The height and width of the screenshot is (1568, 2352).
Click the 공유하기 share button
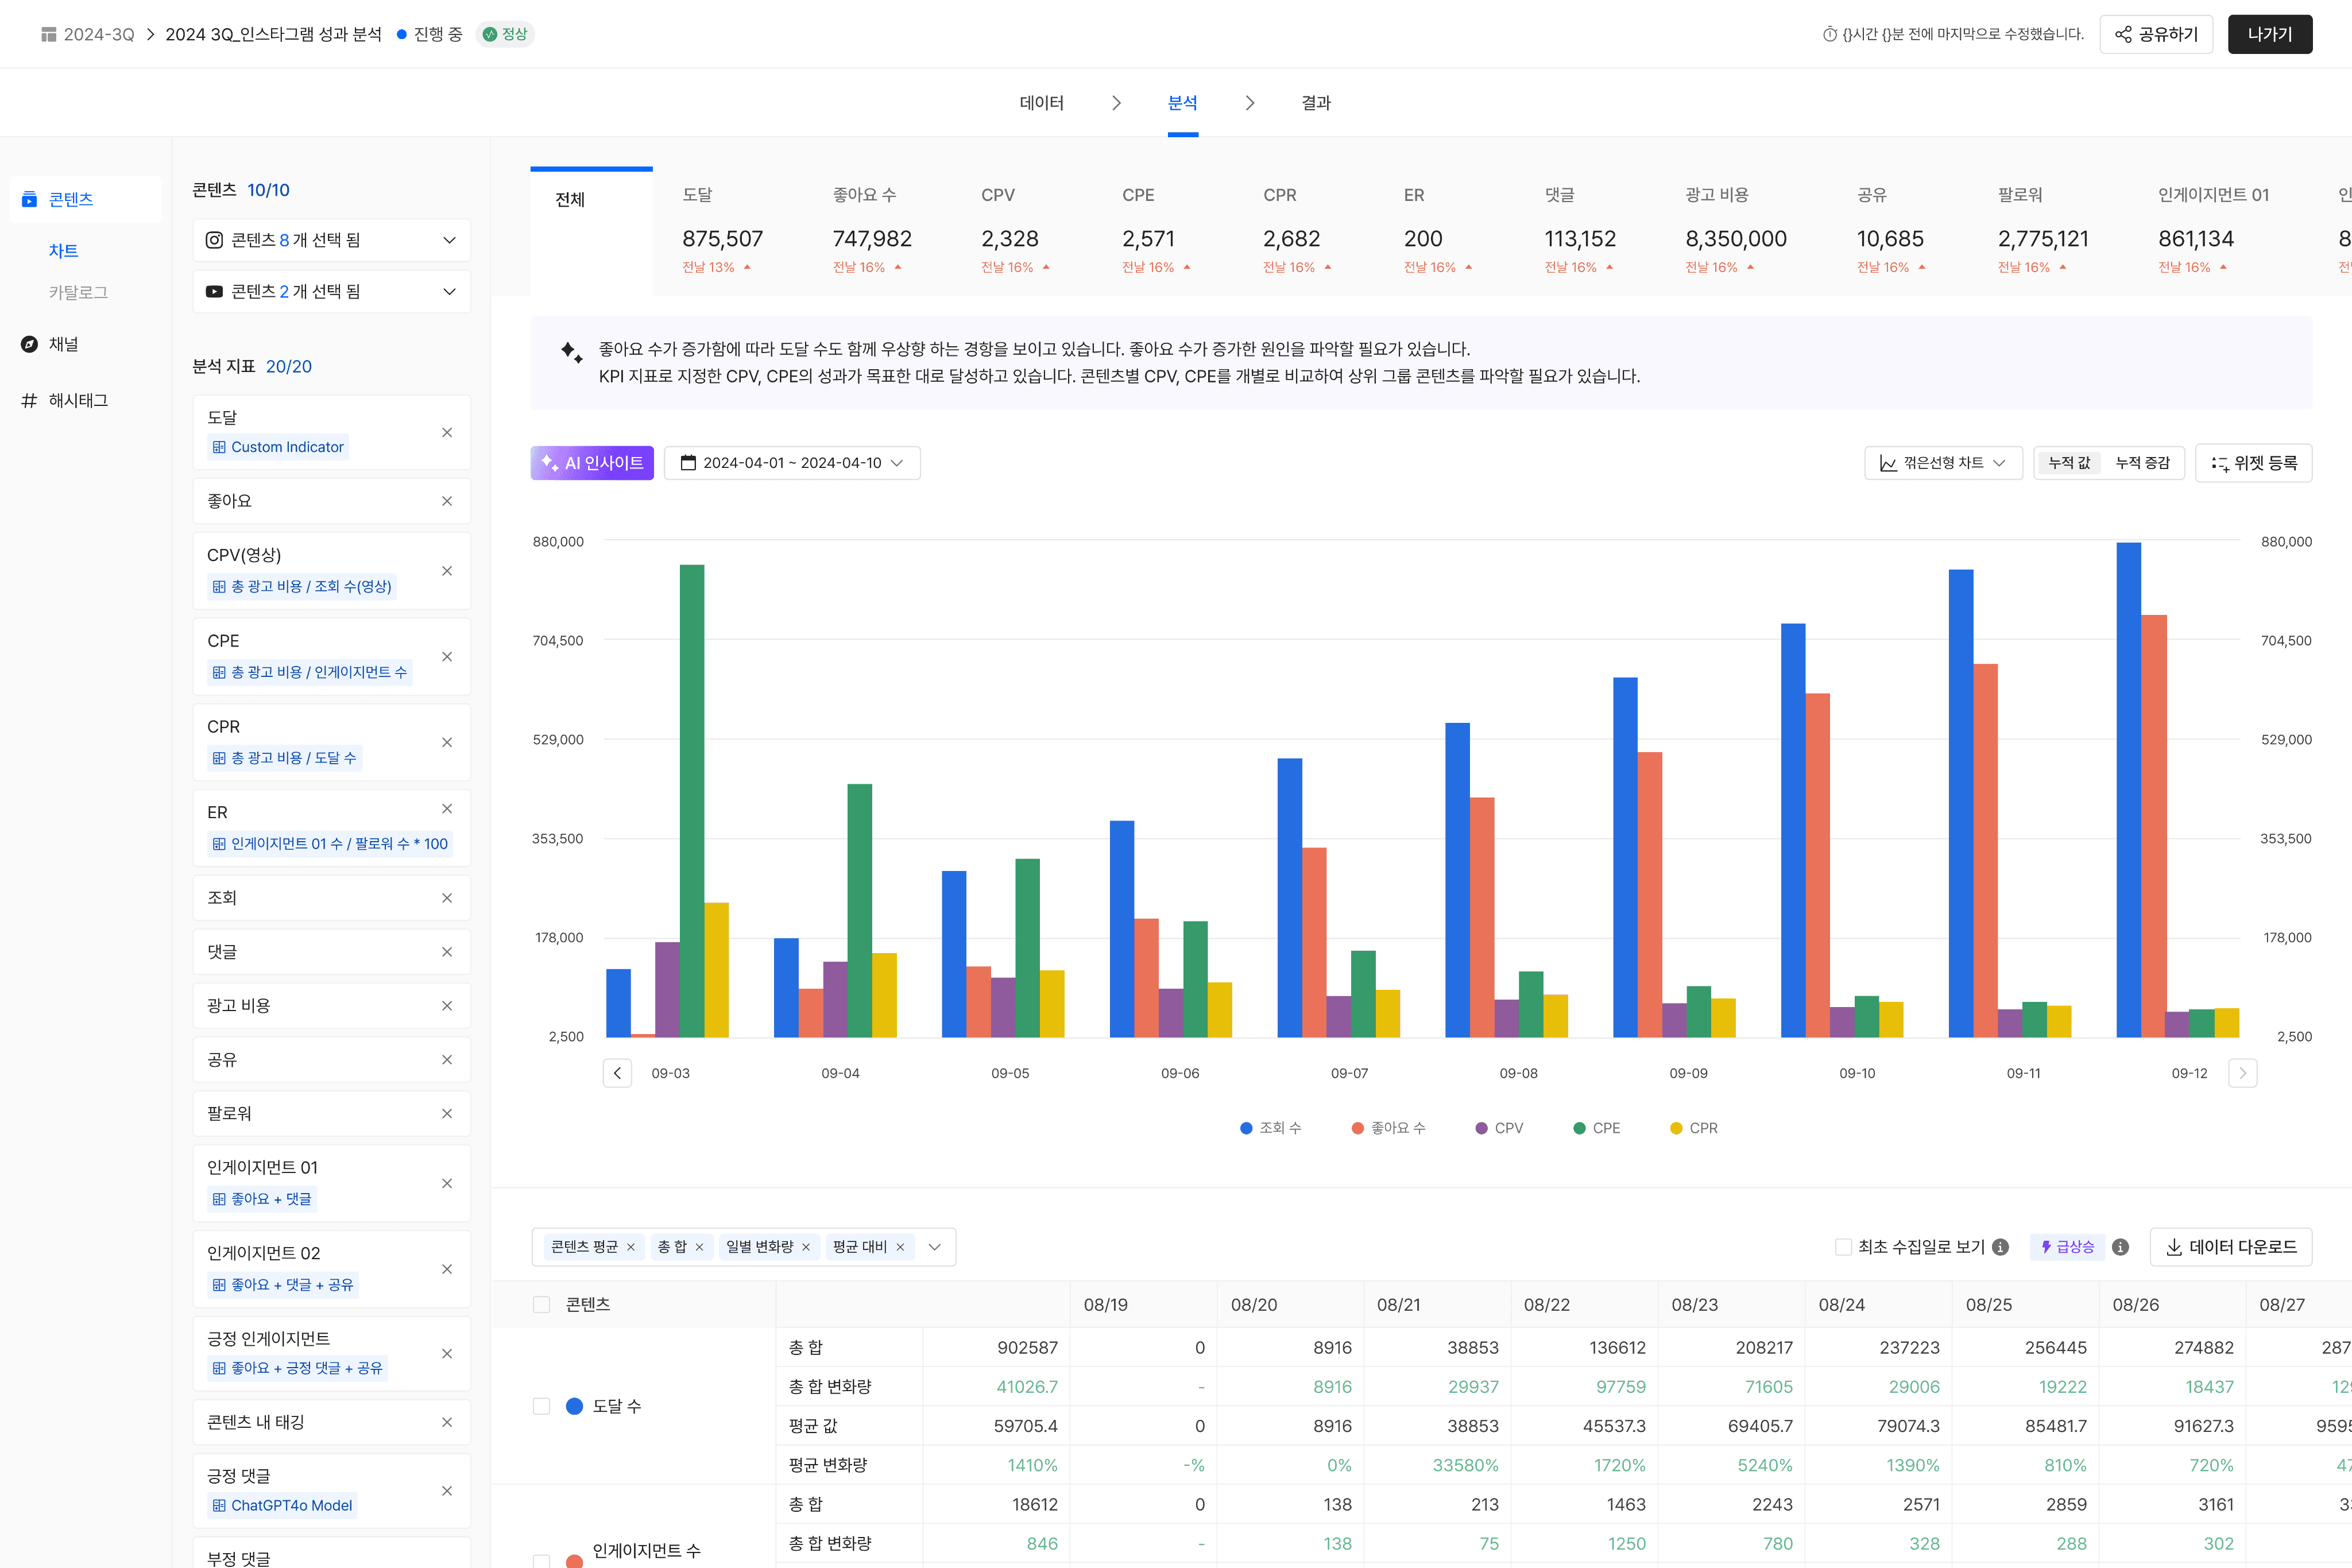point(2156,34)
